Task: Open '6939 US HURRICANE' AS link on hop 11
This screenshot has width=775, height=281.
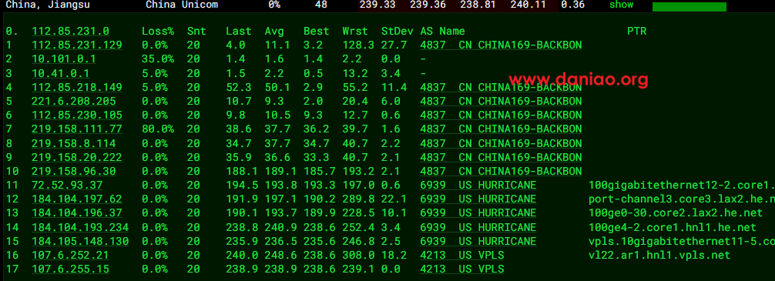Action: [478, 186]
